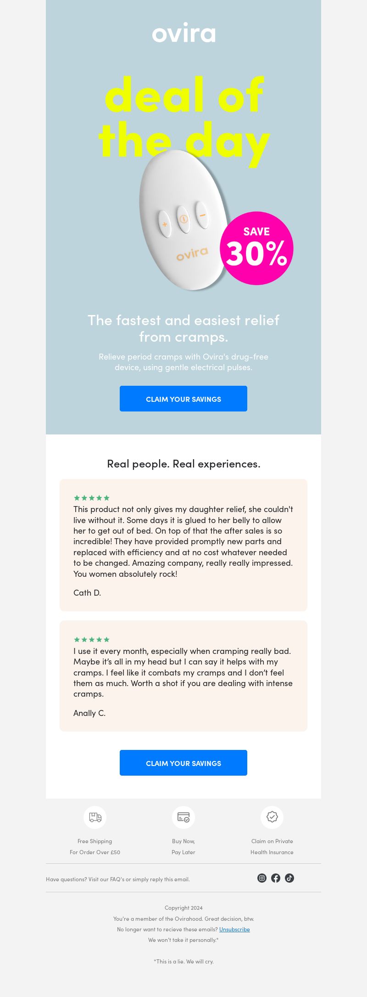Screen dimensions: 367x997
Task: Click the Claim on Private Health Insurance text
Action: [x=272, y=846]
